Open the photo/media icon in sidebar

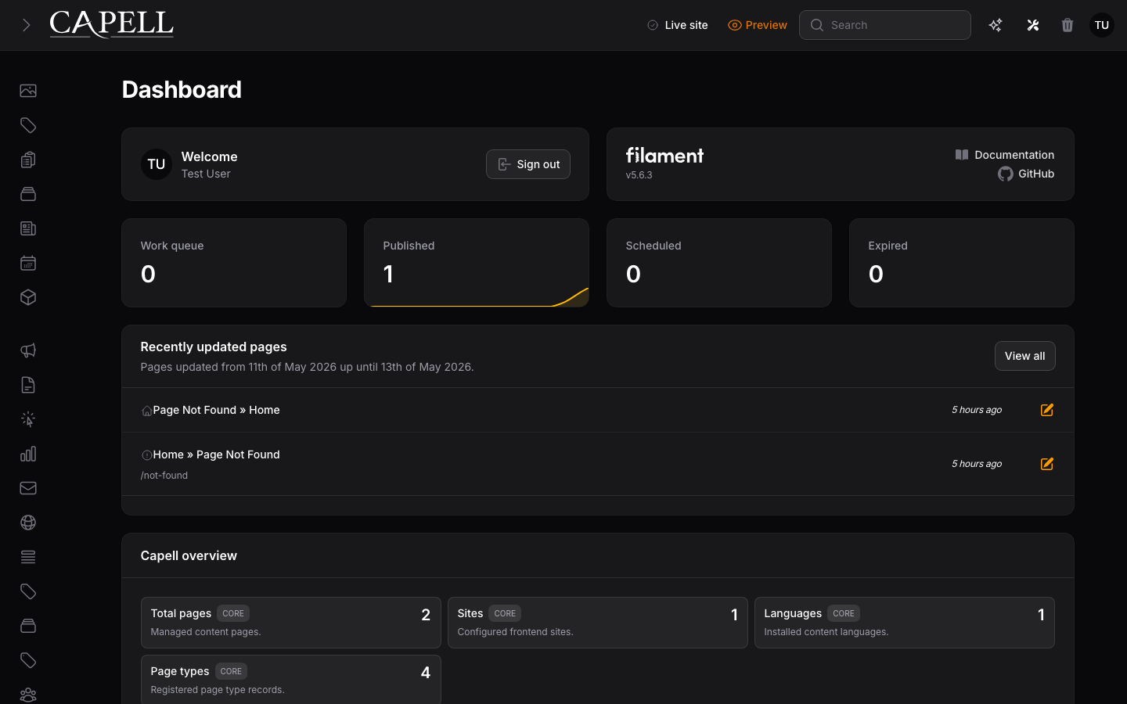click(28, 91)
